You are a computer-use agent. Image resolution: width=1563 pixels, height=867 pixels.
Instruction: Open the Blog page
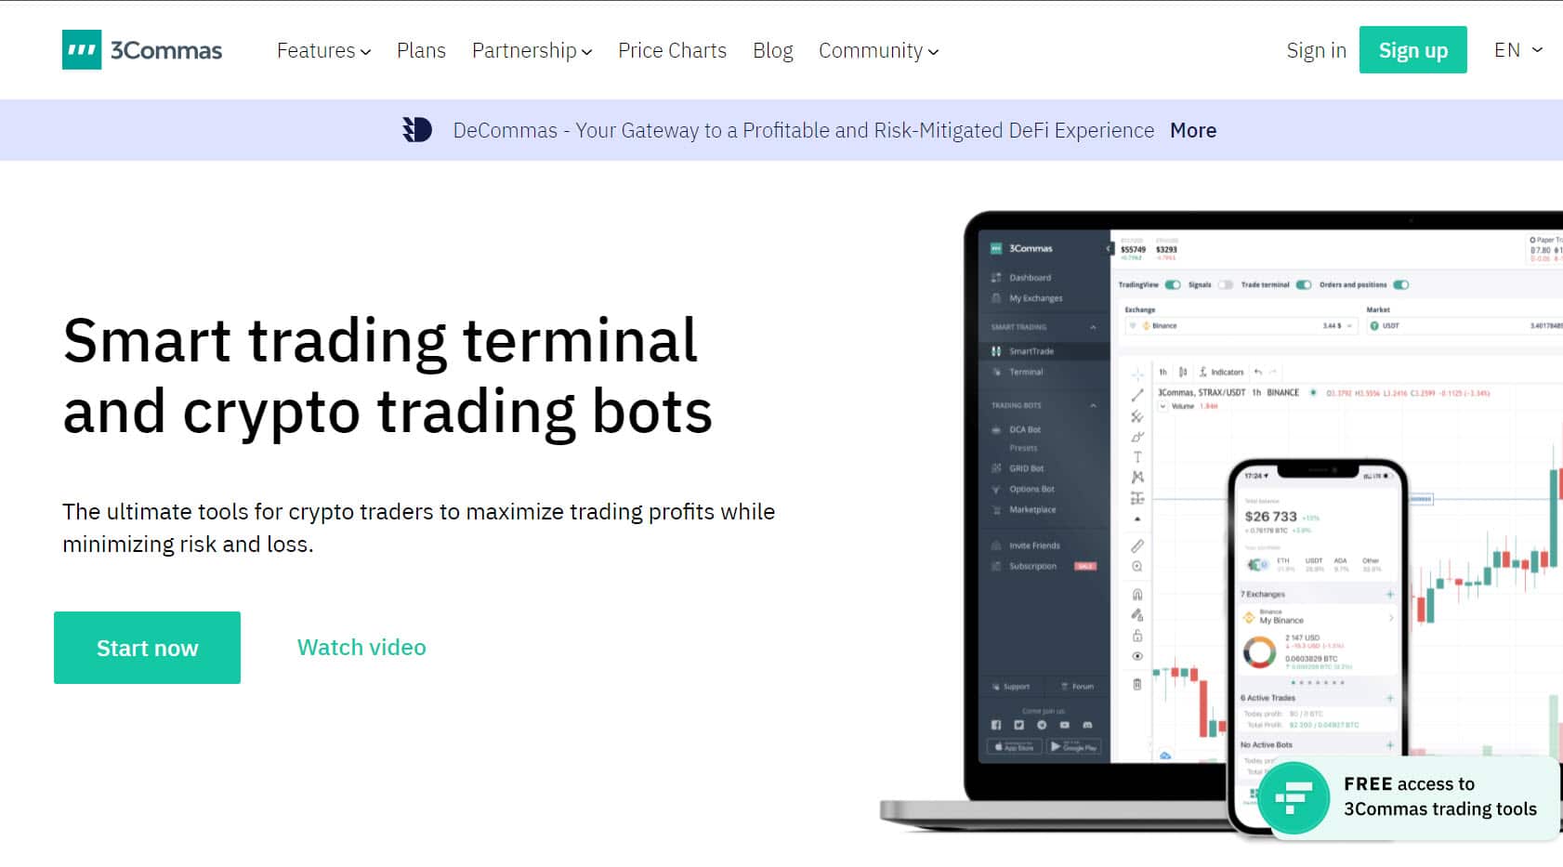(x=772, y=50)
